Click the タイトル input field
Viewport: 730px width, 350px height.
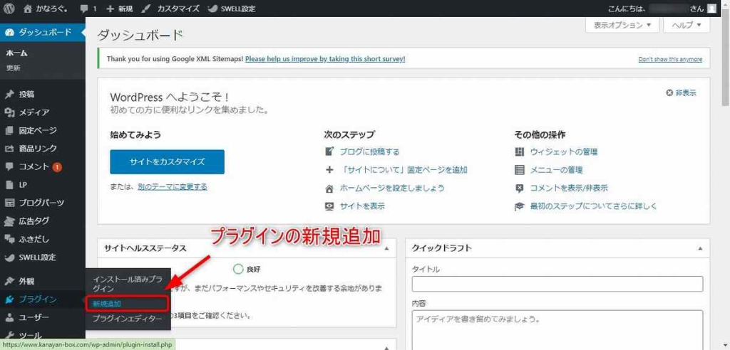557,284
